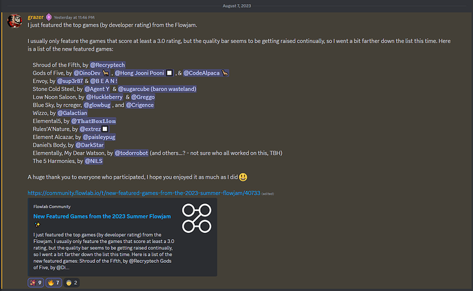Open the @Agent Y mention
The height and width of the screenshot is (291, 473).
click(x=97, y=89)
